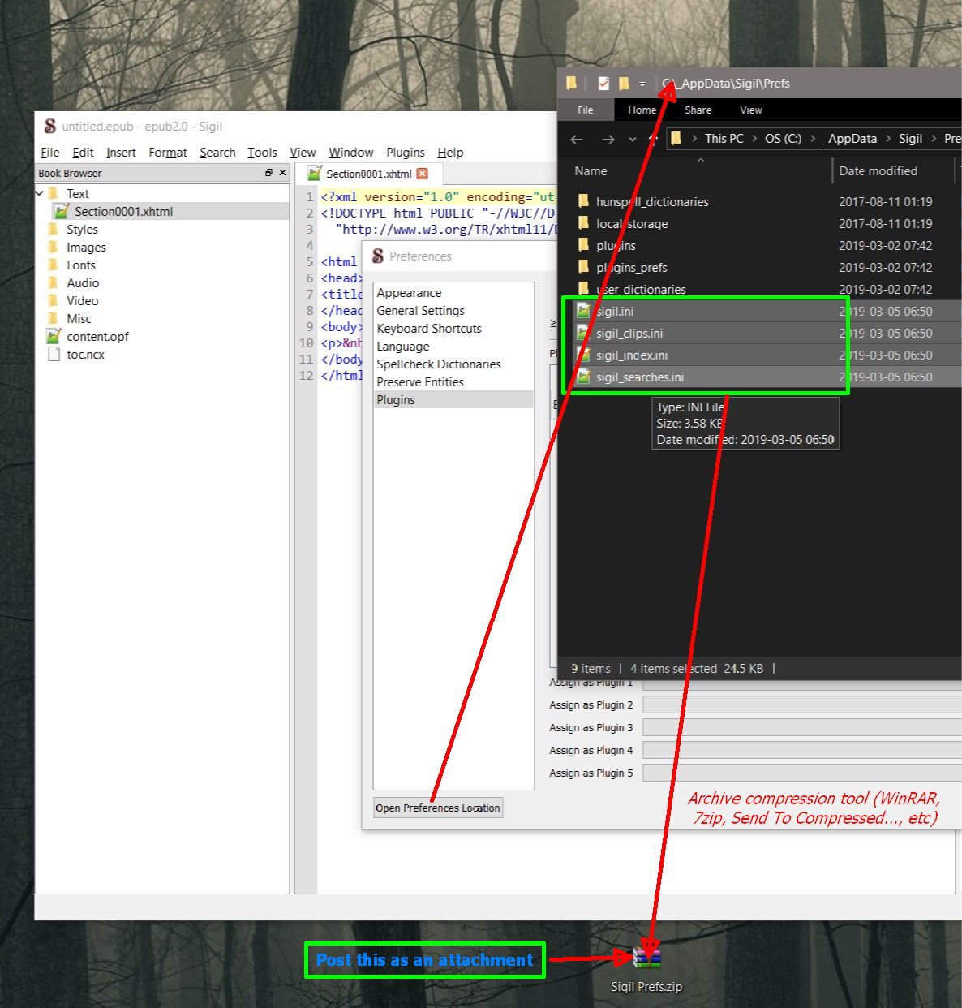Viewport: 962px width, 1008px height.
Task: Select Section0001.xhtml in Book Browser
Action: point(123,211)
